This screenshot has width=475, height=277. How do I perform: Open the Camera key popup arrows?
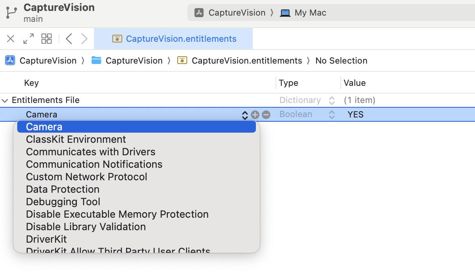click(245, 115)
